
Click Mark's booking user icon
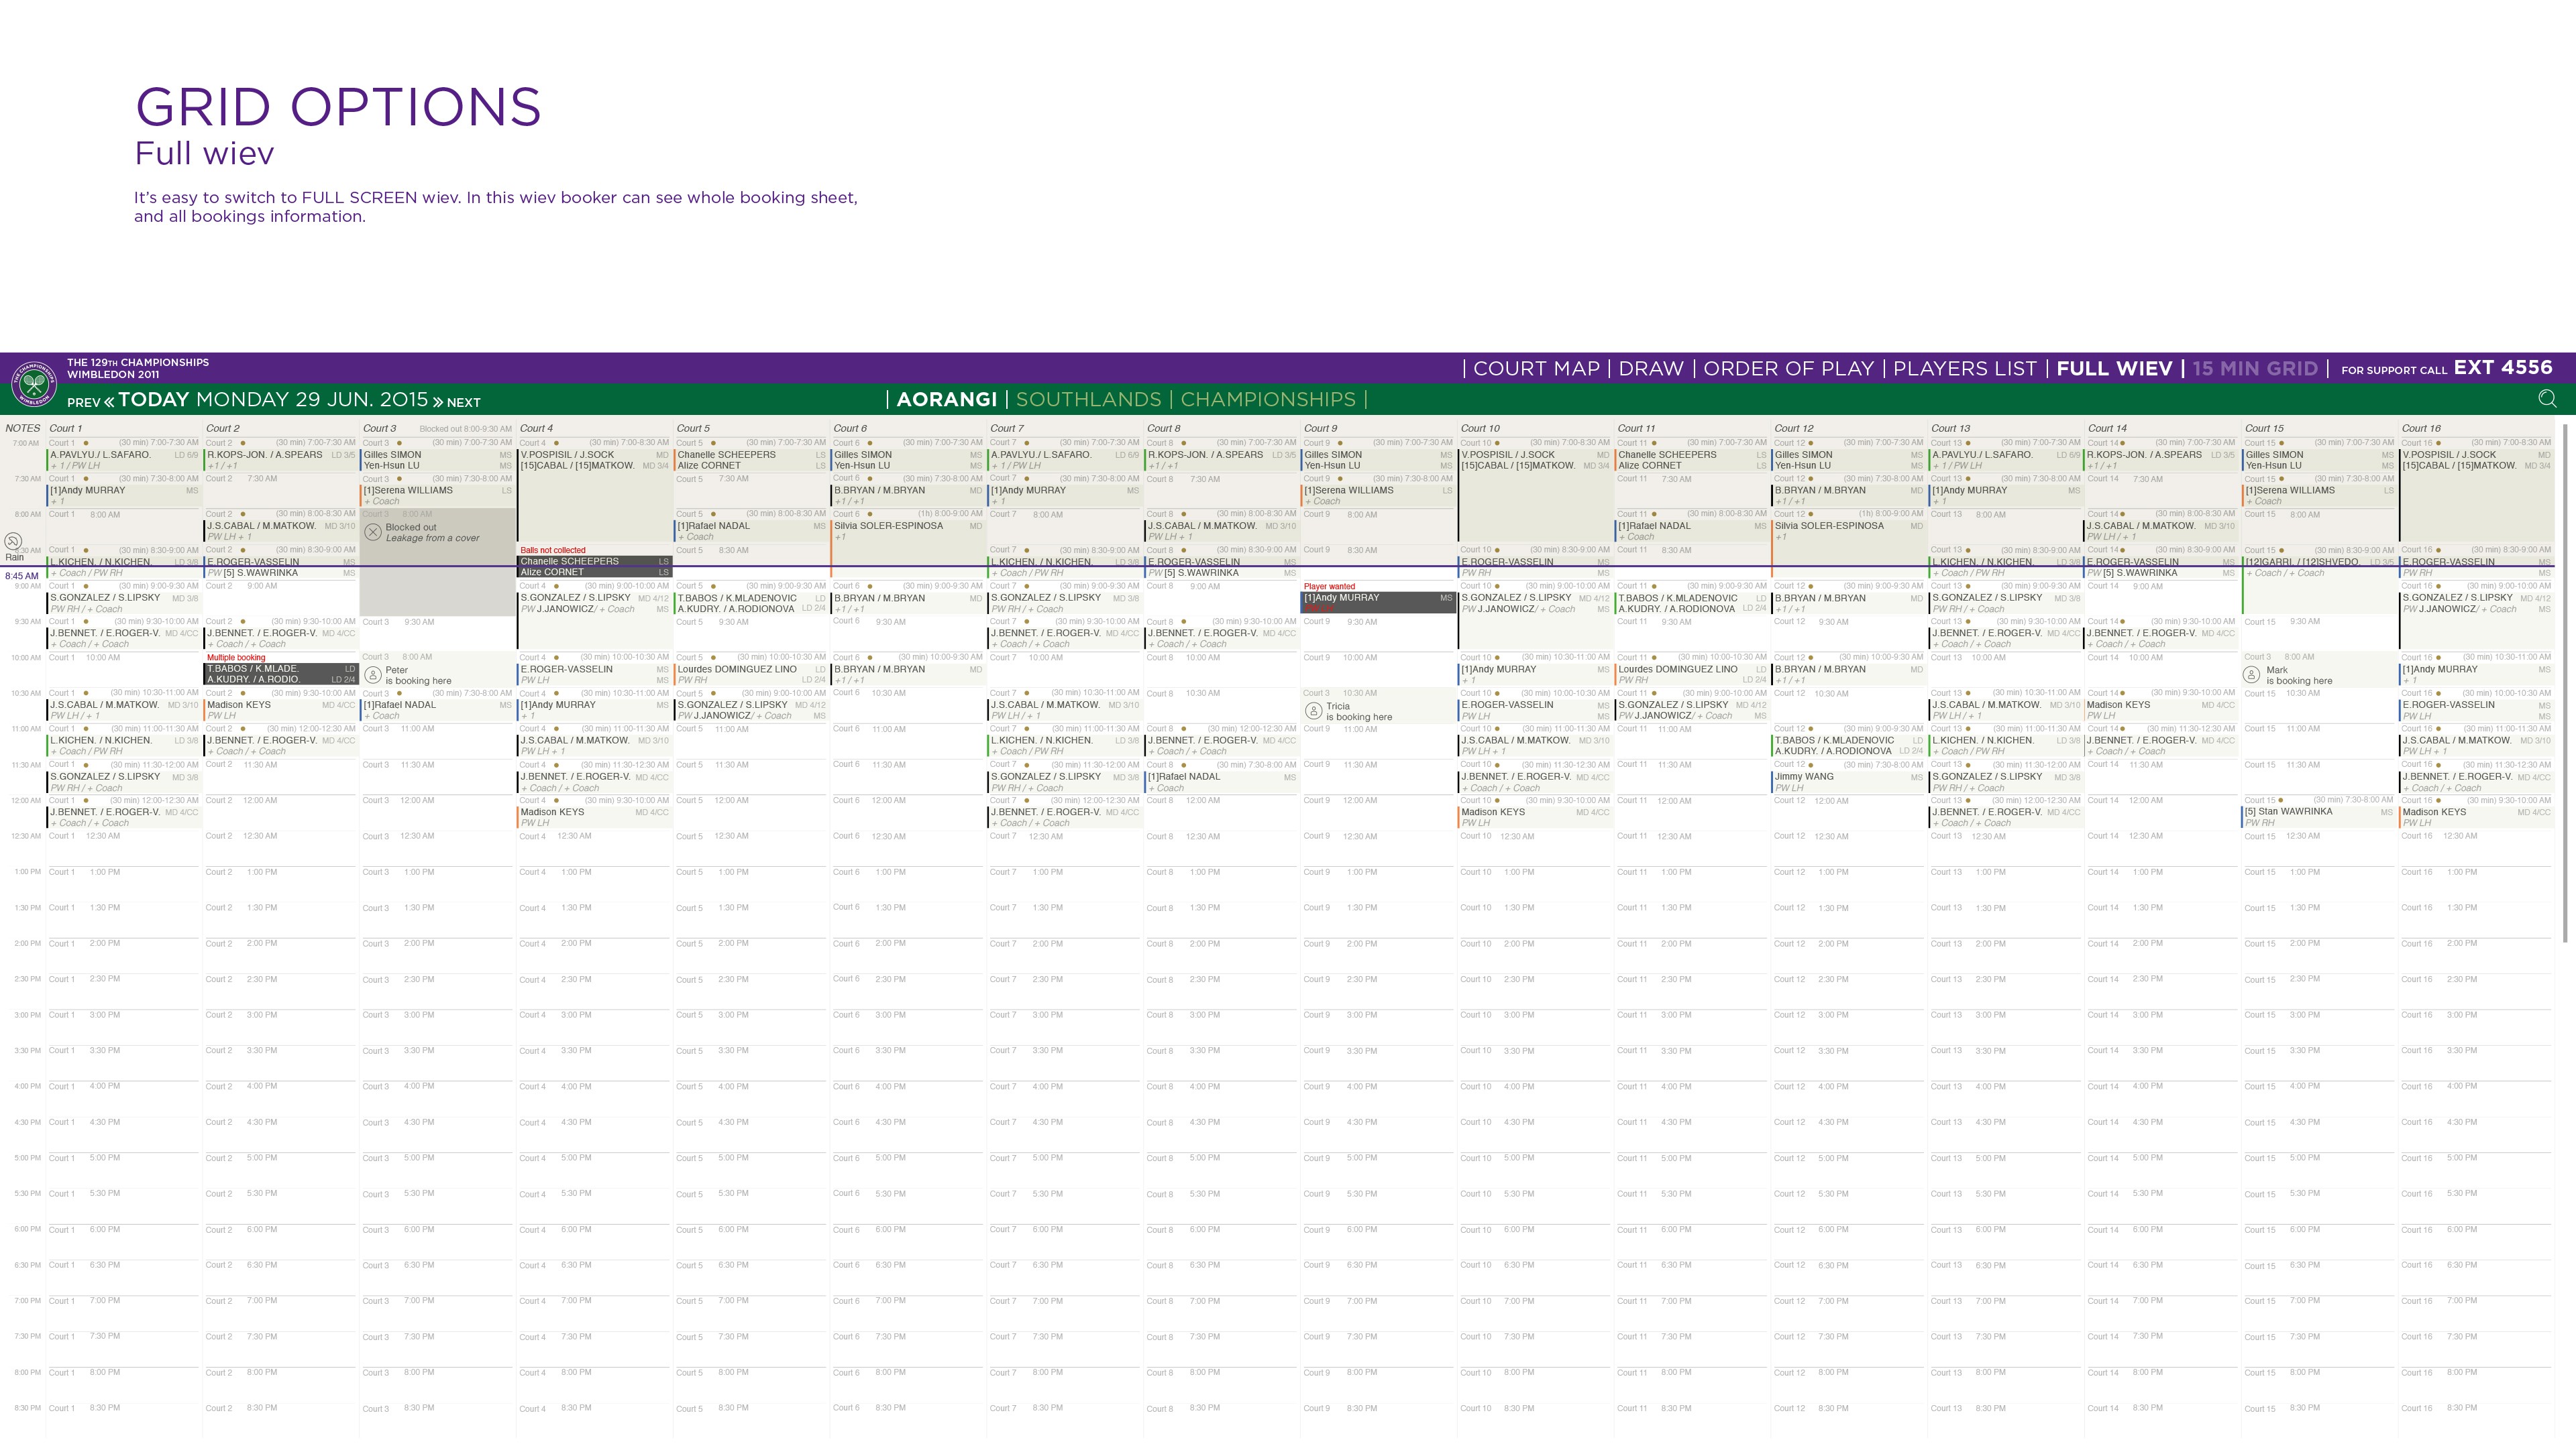point(2252,674)
